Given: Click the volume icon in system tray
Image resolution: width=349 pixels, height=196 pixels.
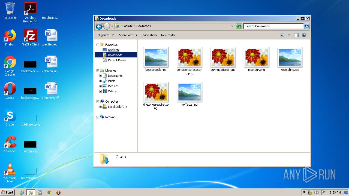Looking at the screenshot, I should 317,192.
